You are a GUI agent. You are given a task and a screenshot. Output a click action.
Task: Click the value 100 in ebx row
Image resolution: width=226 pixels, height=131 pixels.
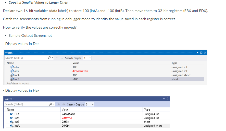point(75,67)
